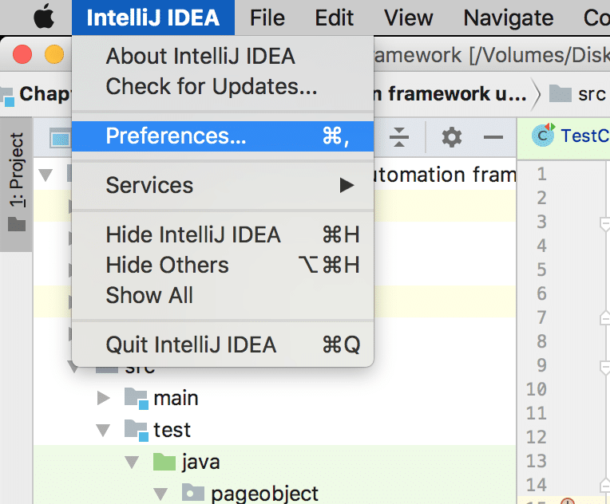This screenshot has width=610, height=504.
Task: Click the test folder icon
Action: click(x=137, y=430)
